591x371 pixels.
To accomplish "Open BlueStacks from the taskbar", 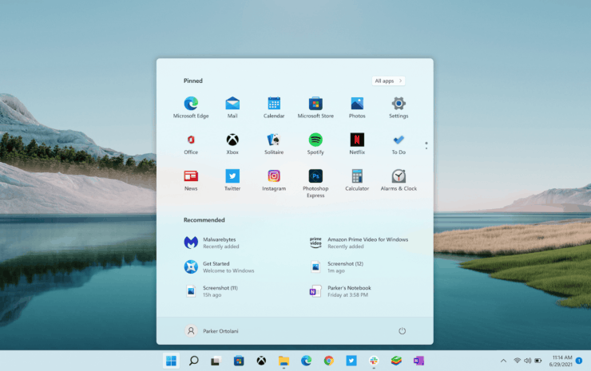I will [396, 361].
